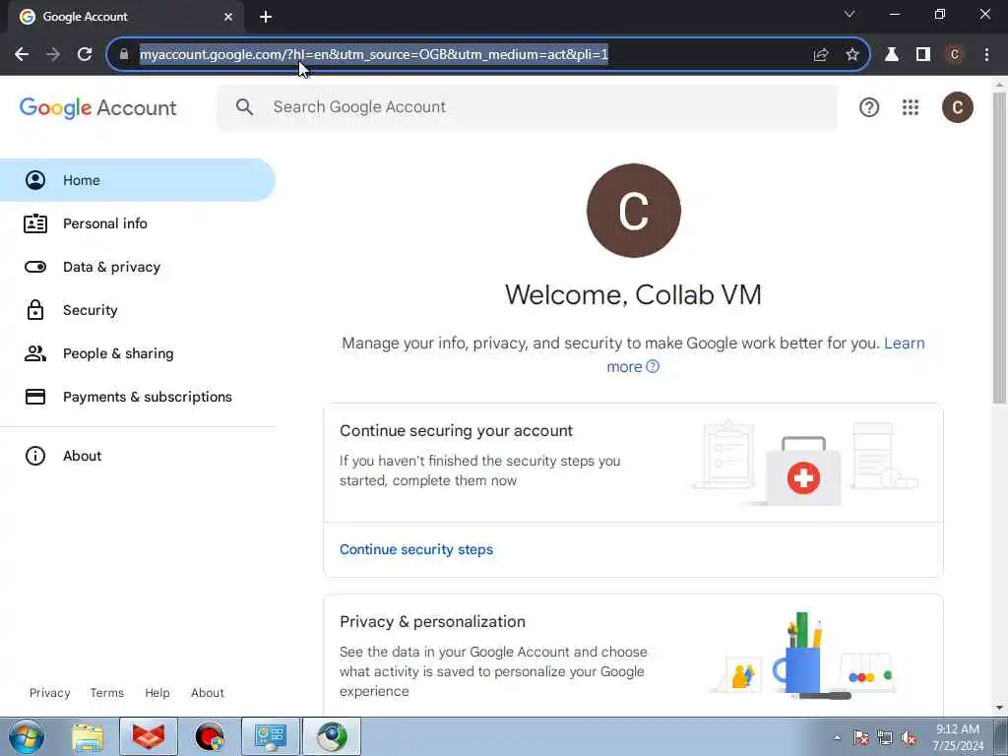
Task: Open the red fox-mask taskbar icon
Action: [x=148, y=736]
